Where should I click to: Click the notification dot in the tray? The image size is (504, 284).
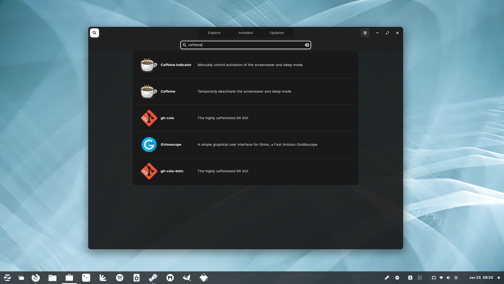499,278
